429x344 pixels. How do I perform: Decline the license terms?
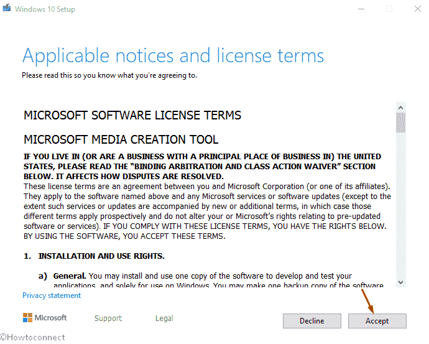[311, 321]
